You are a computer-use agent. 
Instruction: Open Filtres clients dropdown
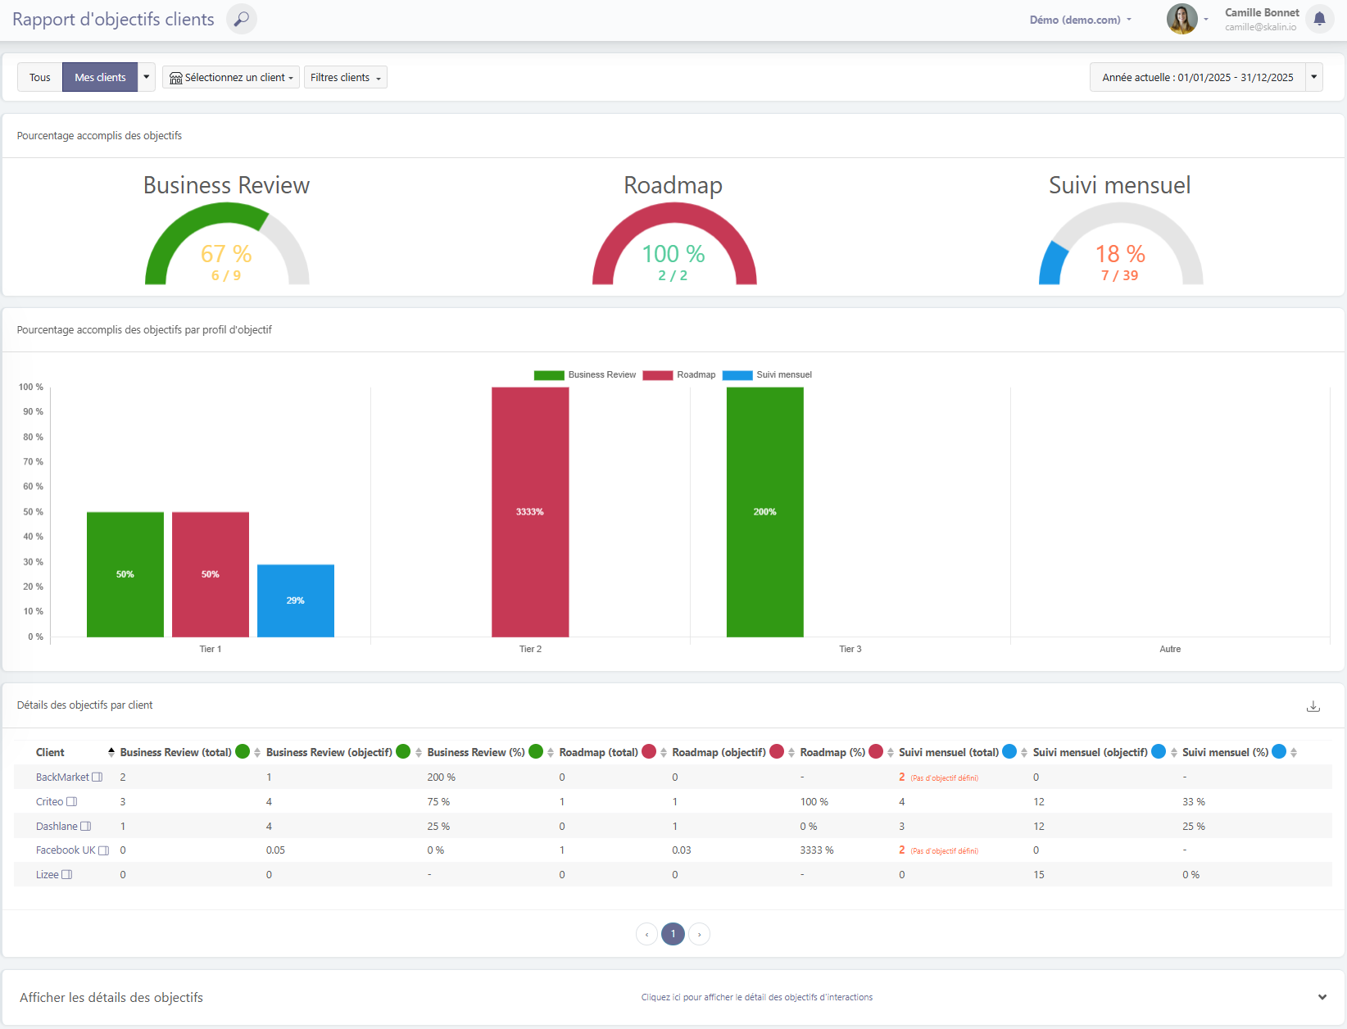click(345, 78)
